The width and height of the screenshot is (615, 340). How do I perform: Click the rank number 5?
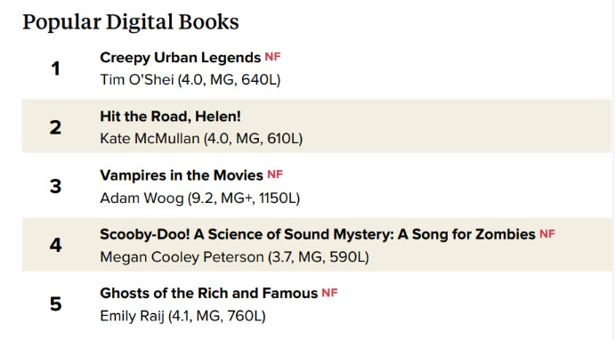coord(55,304)
